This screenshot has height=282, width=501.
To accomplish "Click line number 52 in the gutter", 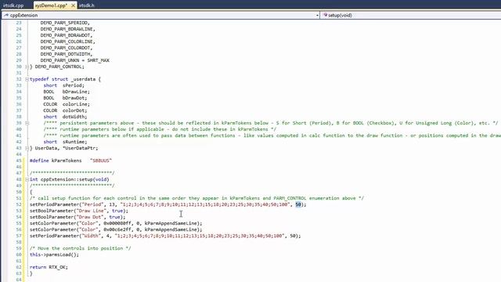I will (19, 204).
